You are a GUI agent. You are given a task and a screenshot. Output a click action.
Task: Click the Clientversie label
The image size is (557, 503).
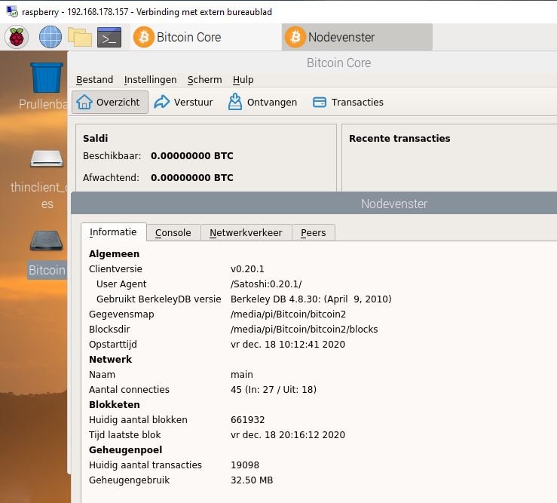coord(115,268)
